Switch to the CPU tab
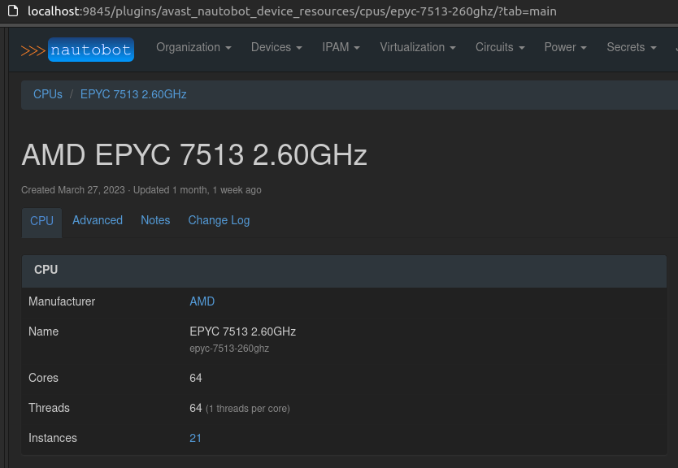The width and height of the screenshot is (678, 468). 42,221
